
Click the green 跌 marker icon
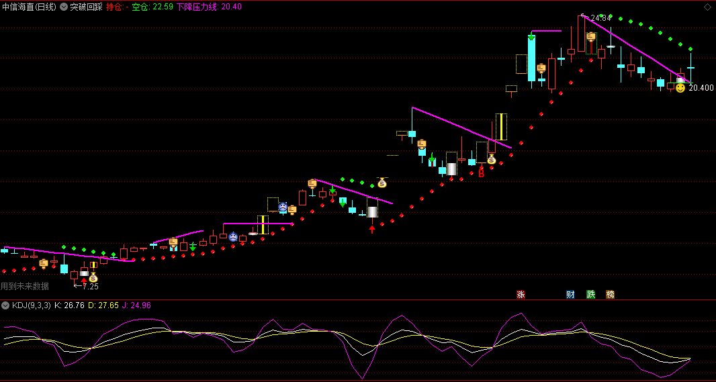[x=591, y=294]
